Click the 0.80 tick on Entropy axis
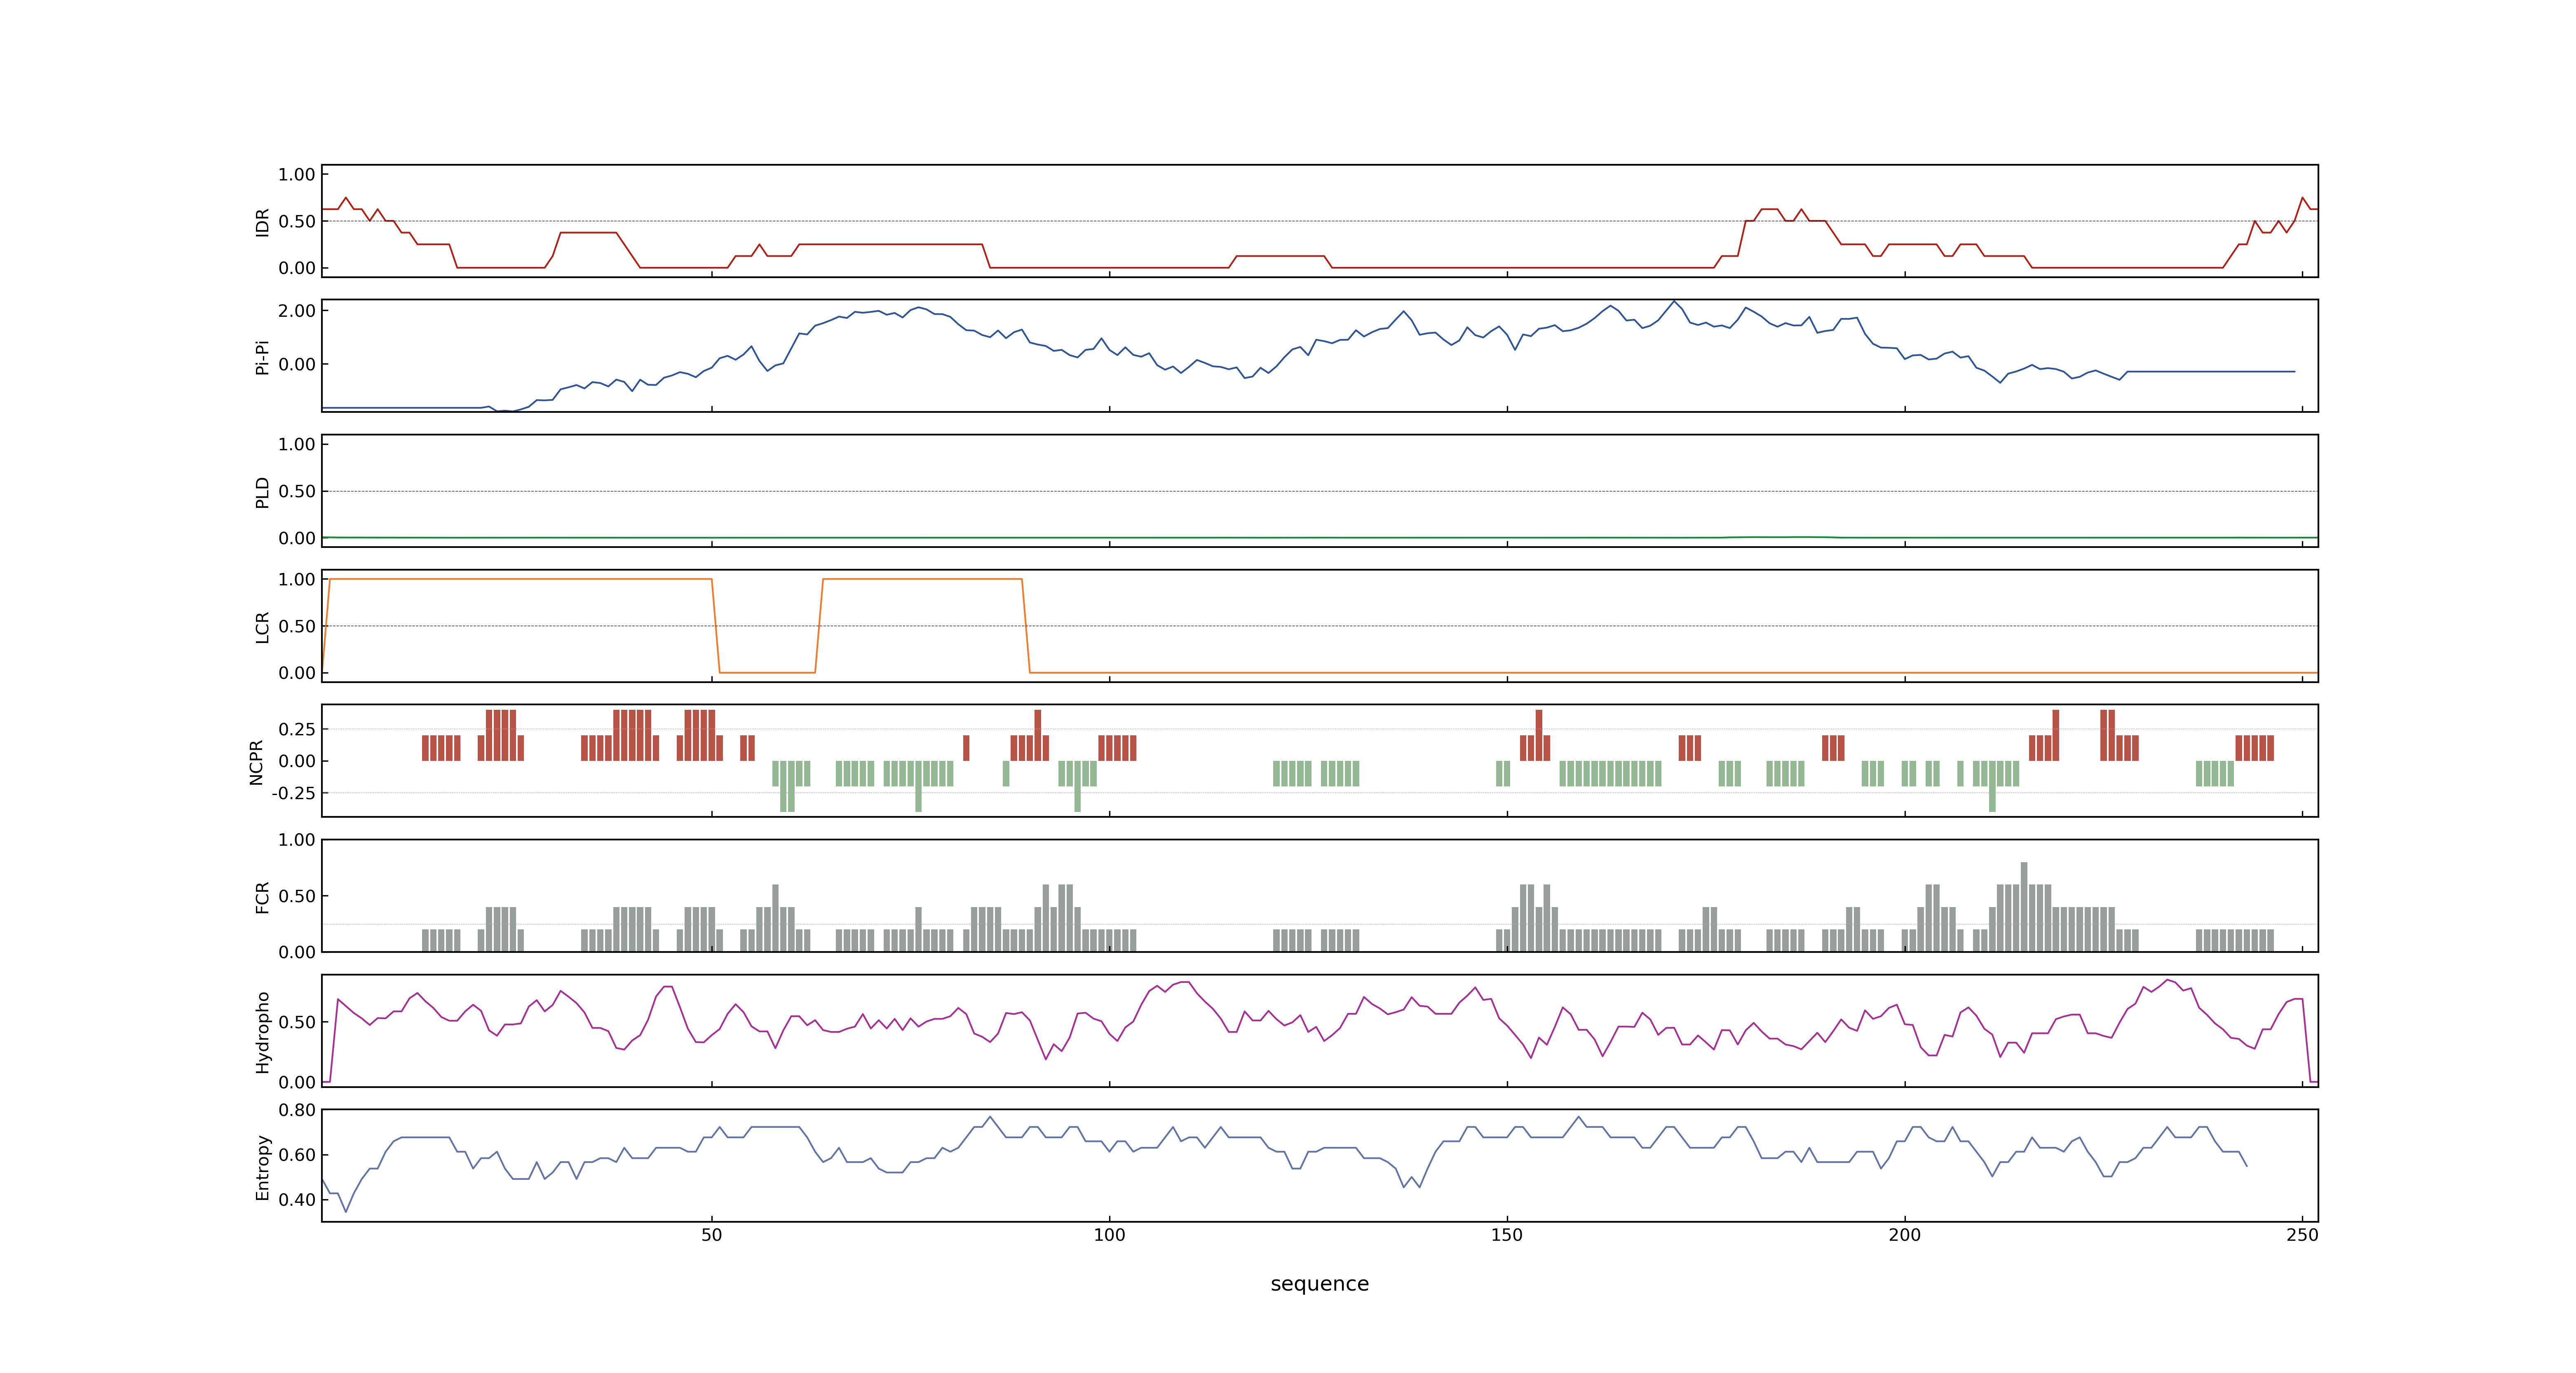This screenshot has width=2576, height=1373. point(297,1110)
